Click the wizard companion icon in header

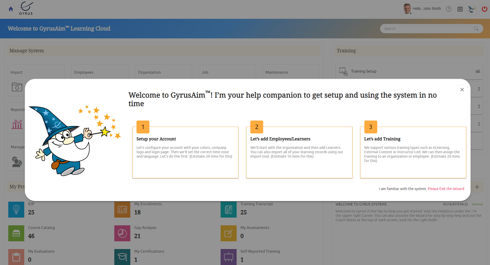472,9
